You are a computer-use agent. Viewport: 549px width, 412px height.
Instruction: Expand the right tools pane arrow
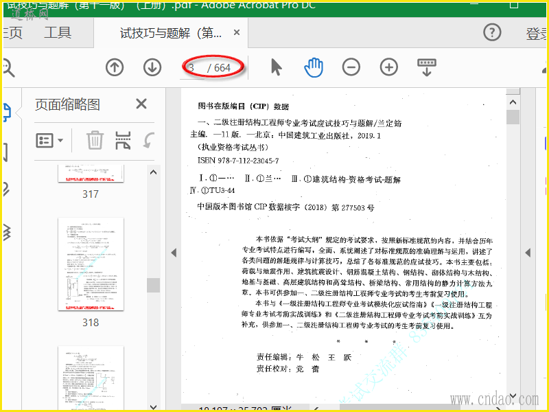click(528, 253)
